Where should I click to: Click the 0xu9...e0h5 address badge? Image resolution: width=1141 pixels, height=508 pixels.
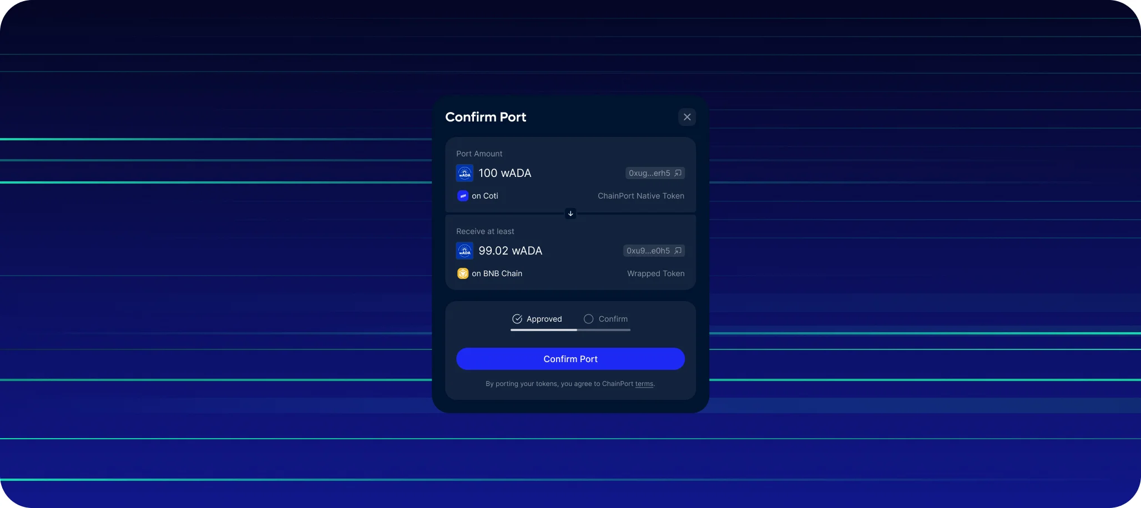tap(654, 251)
